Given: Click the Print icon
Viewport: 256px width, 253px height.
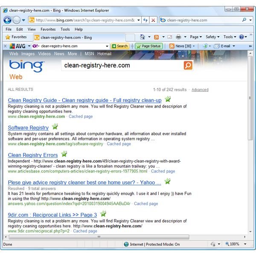Looking at the screenshot, I should pyautogui.click(x=178, y=37).
